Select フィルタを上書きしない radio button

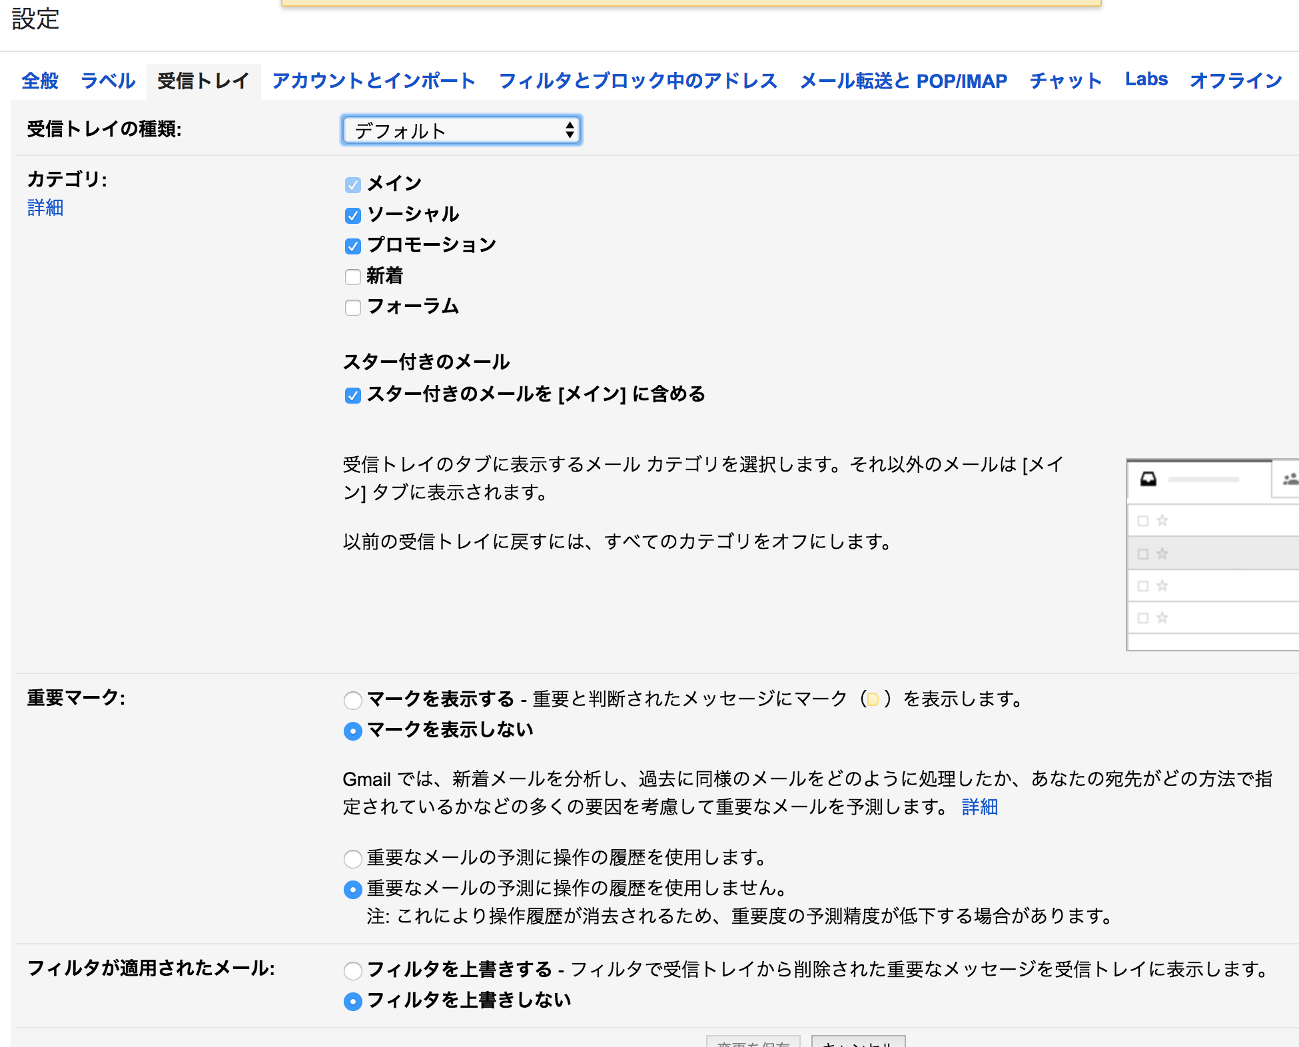[353, 1002]
